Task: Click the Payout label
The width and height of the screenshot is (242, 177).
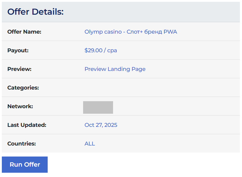Action: [x=18, y=50]
